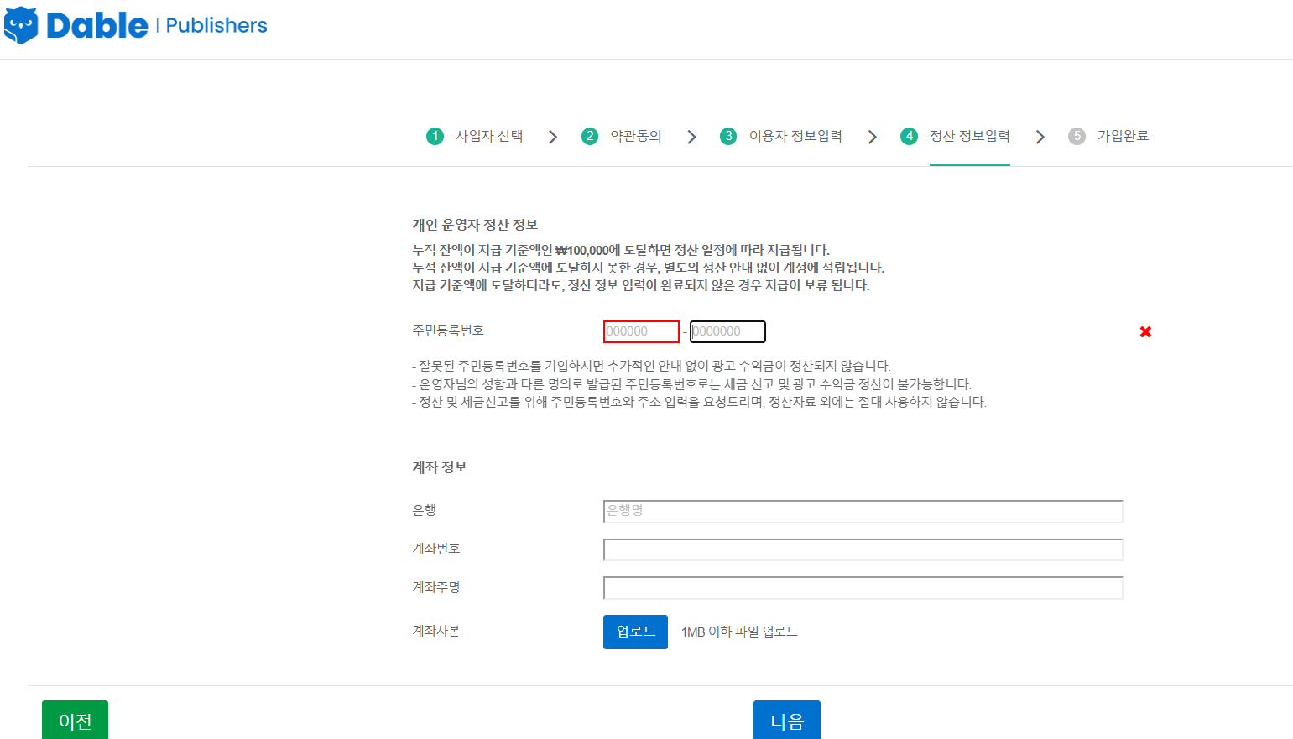The image size is (1293, 739).
Task: Click the Dable owl logo icon
Action: pos(21,25)
